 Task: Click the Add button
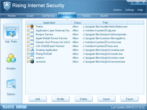38,99
